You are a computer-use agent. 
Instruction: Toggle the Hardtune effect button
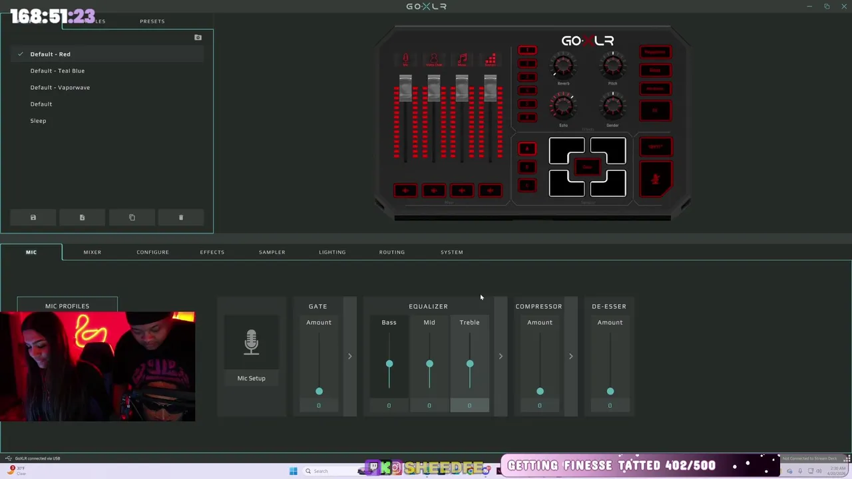tap(656, 88)
